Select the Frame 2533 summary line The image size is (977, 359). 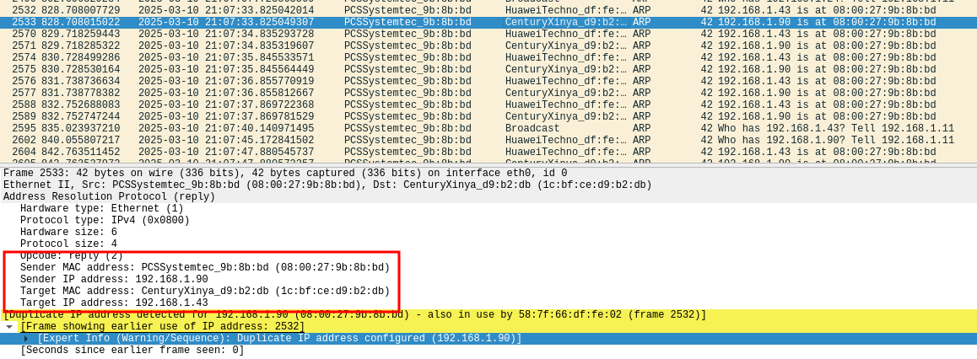(x=285, y=174)
